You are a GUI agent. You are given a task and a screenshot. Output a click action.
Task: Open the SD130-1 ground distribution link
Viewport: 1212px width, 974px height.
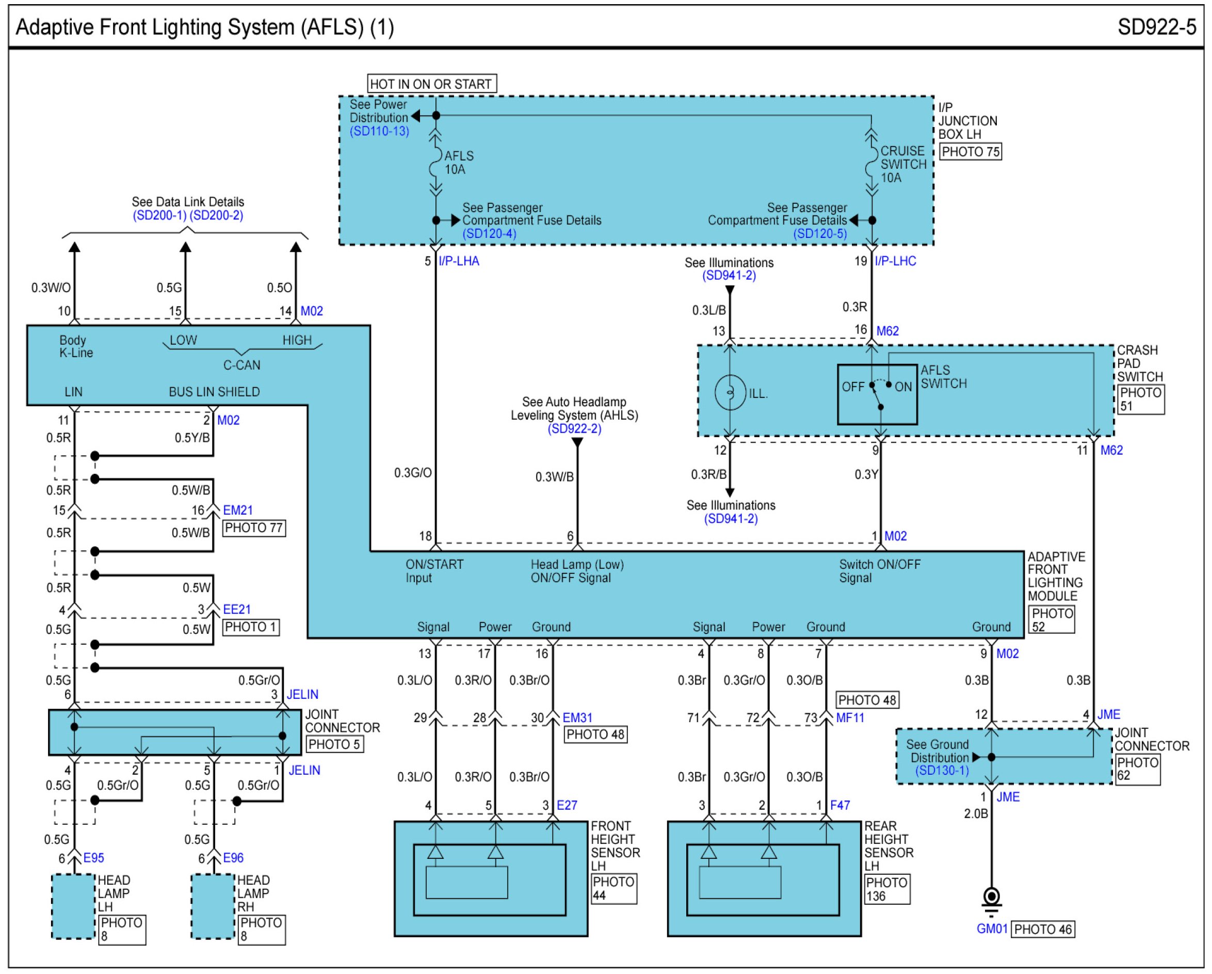[942, 771]
